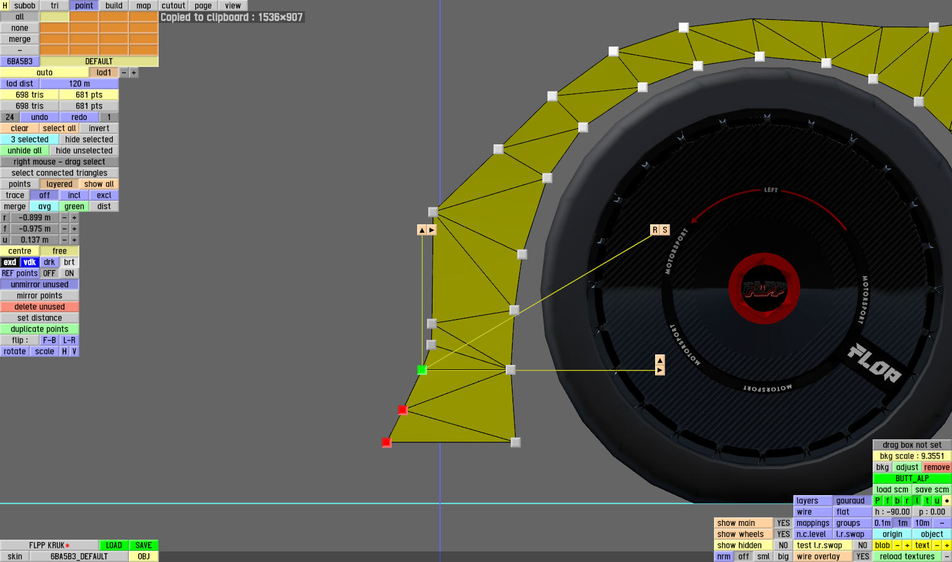Switch to the b back view button

897,501
